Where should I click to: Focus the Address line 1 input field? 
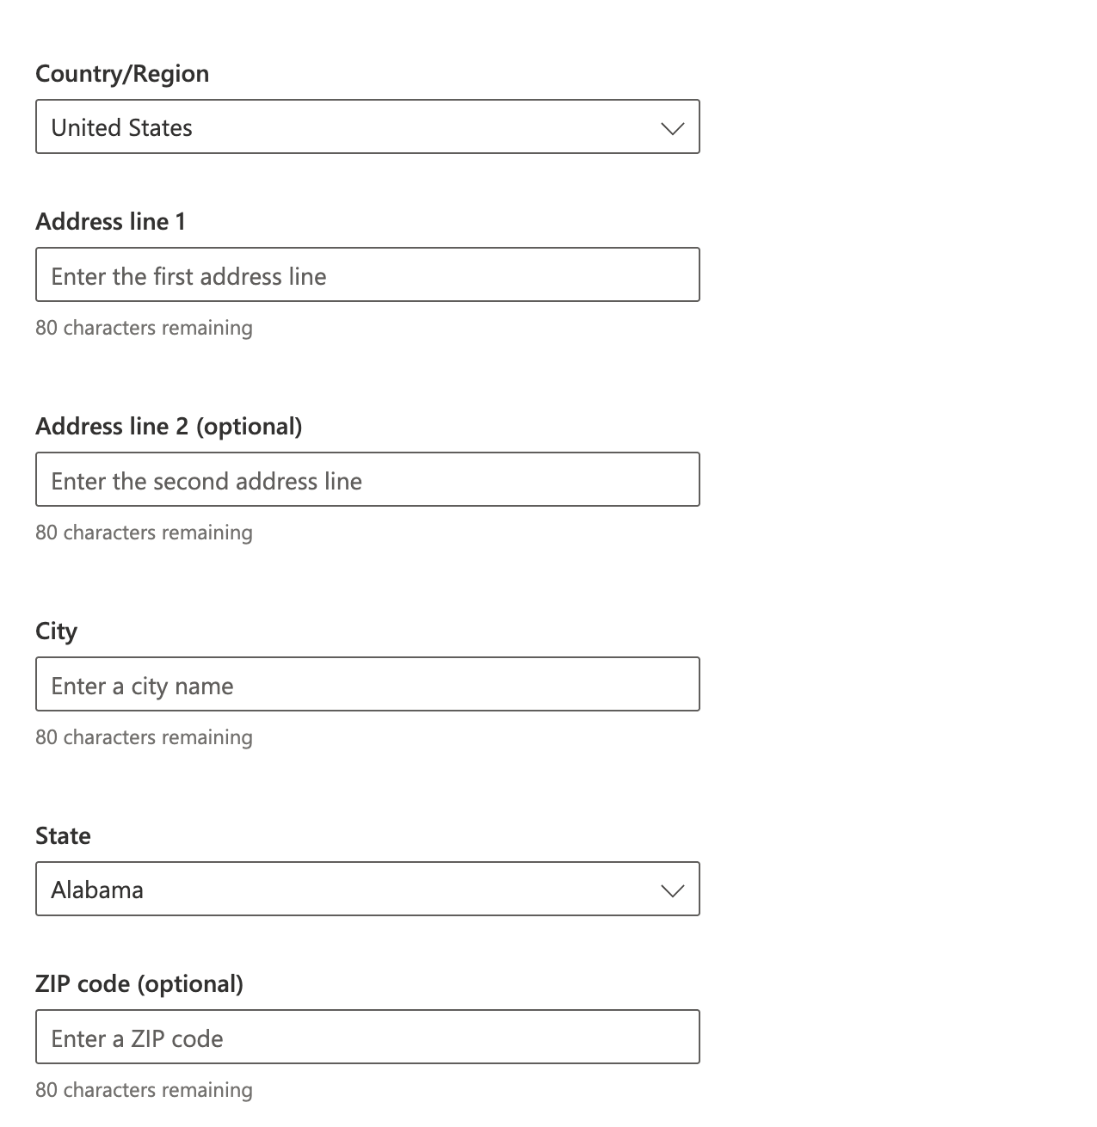point(367,275)
